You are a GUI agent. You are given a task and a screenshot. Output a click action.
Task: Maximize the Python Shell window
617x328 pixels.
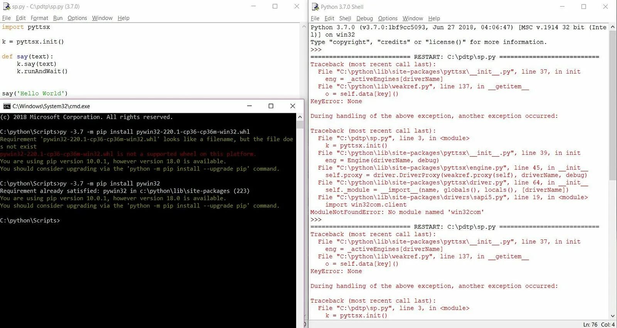point(584,7)
